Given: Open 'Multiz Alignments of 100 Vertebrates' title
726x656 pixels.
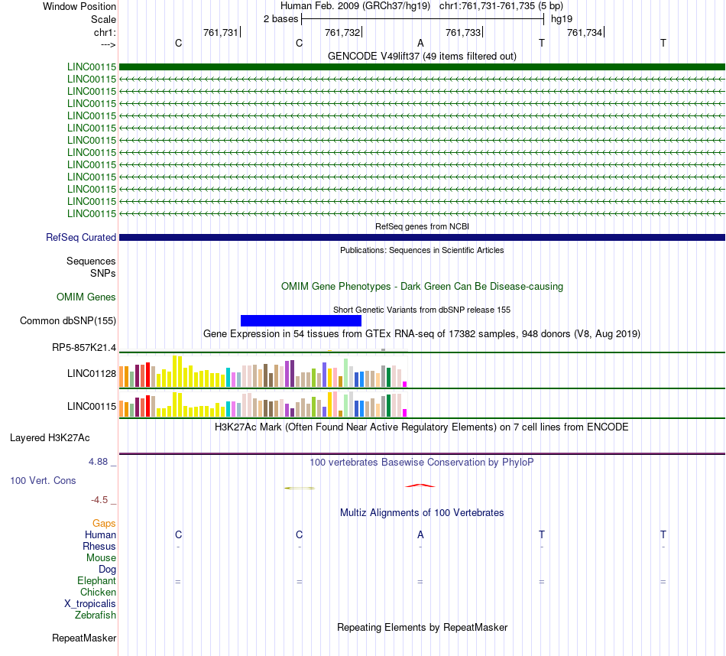Looking at the screenshot, I should (x=422, y=513).
